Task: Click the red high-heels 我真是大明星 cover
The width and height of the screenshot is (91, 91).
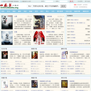Action: point(39,38)
